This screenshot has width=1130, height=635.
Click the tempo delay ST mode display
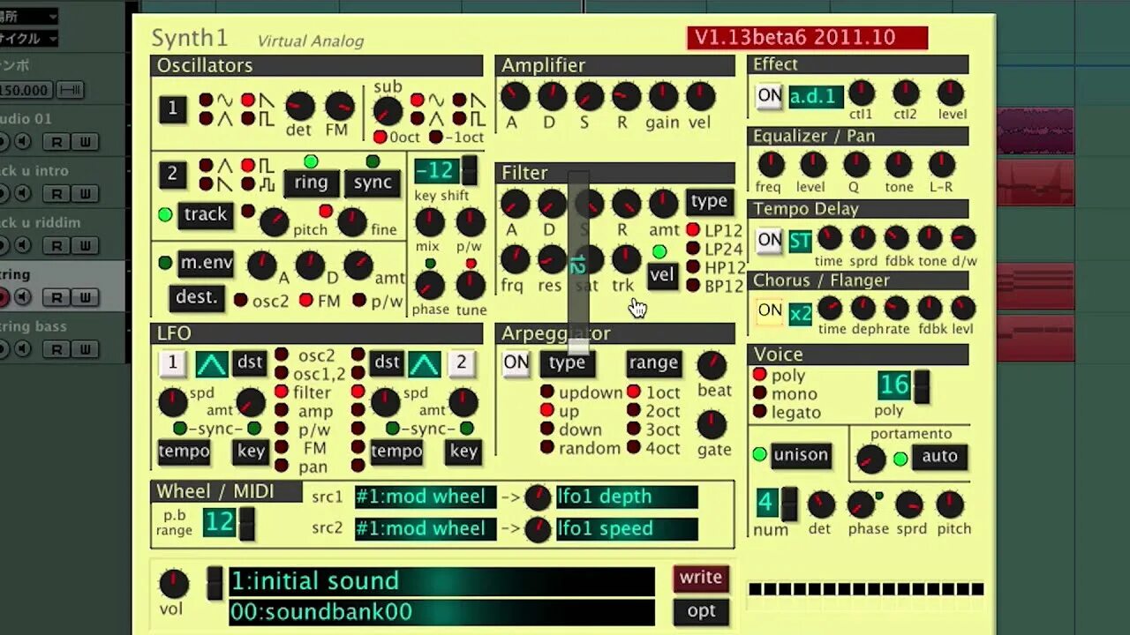tap(801, 241)
